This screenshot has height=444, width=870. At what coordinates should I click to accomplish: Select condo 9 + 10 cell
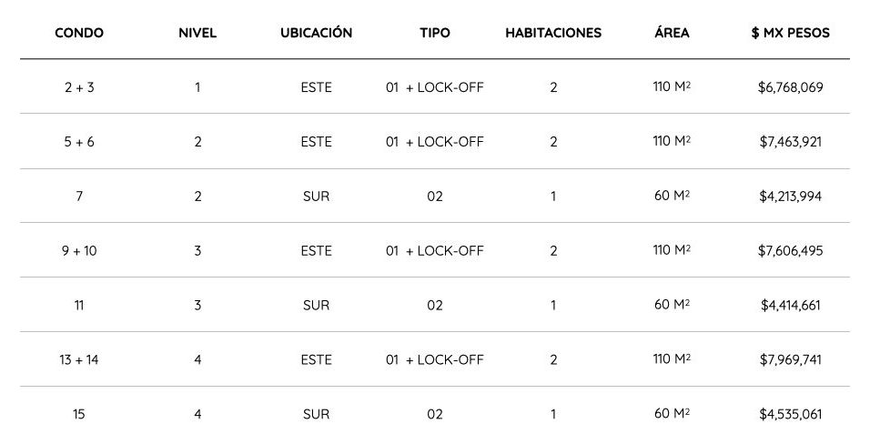(79, 250)
